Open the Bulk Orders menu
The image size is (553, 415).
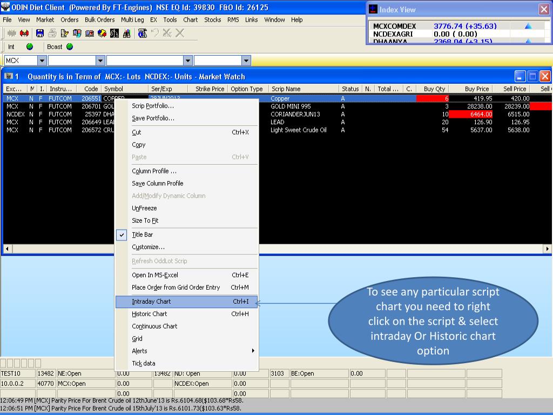pos(99,20)
